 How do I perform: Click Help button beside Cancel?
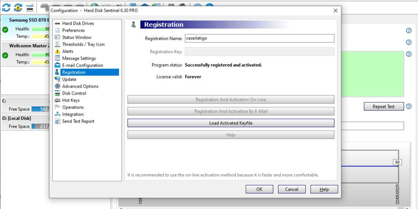(x=324, y=189)
